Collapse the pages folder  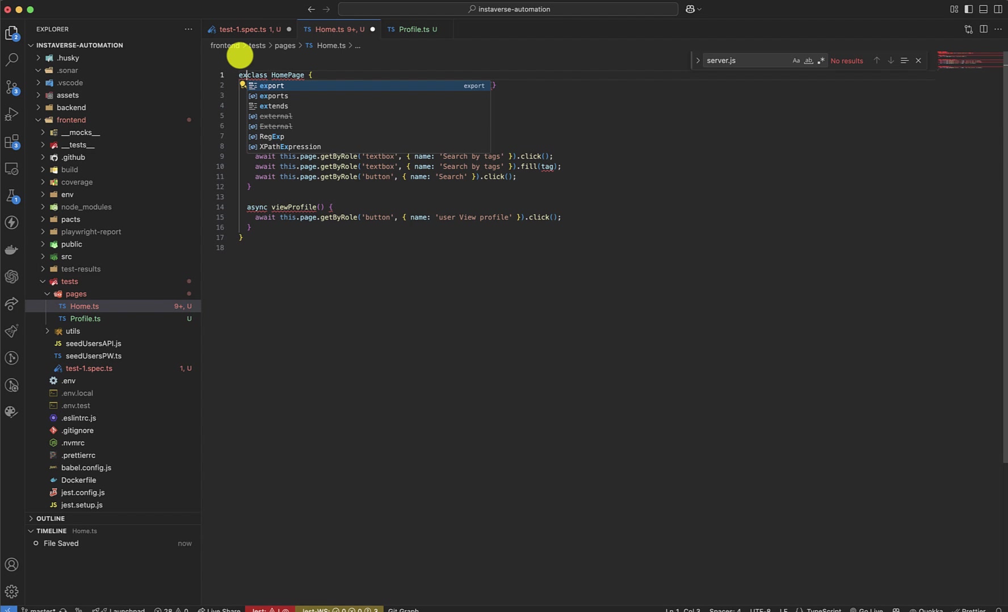tap(47, 294)
